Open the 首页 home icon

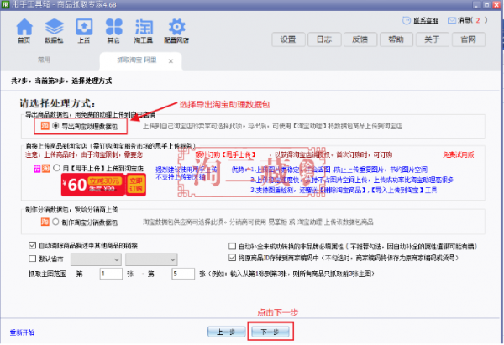24,27
